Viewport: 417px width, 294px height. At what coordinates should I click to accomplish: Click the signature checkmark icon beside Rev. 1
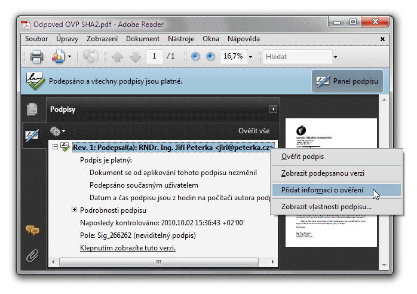[x=65, y=147]
